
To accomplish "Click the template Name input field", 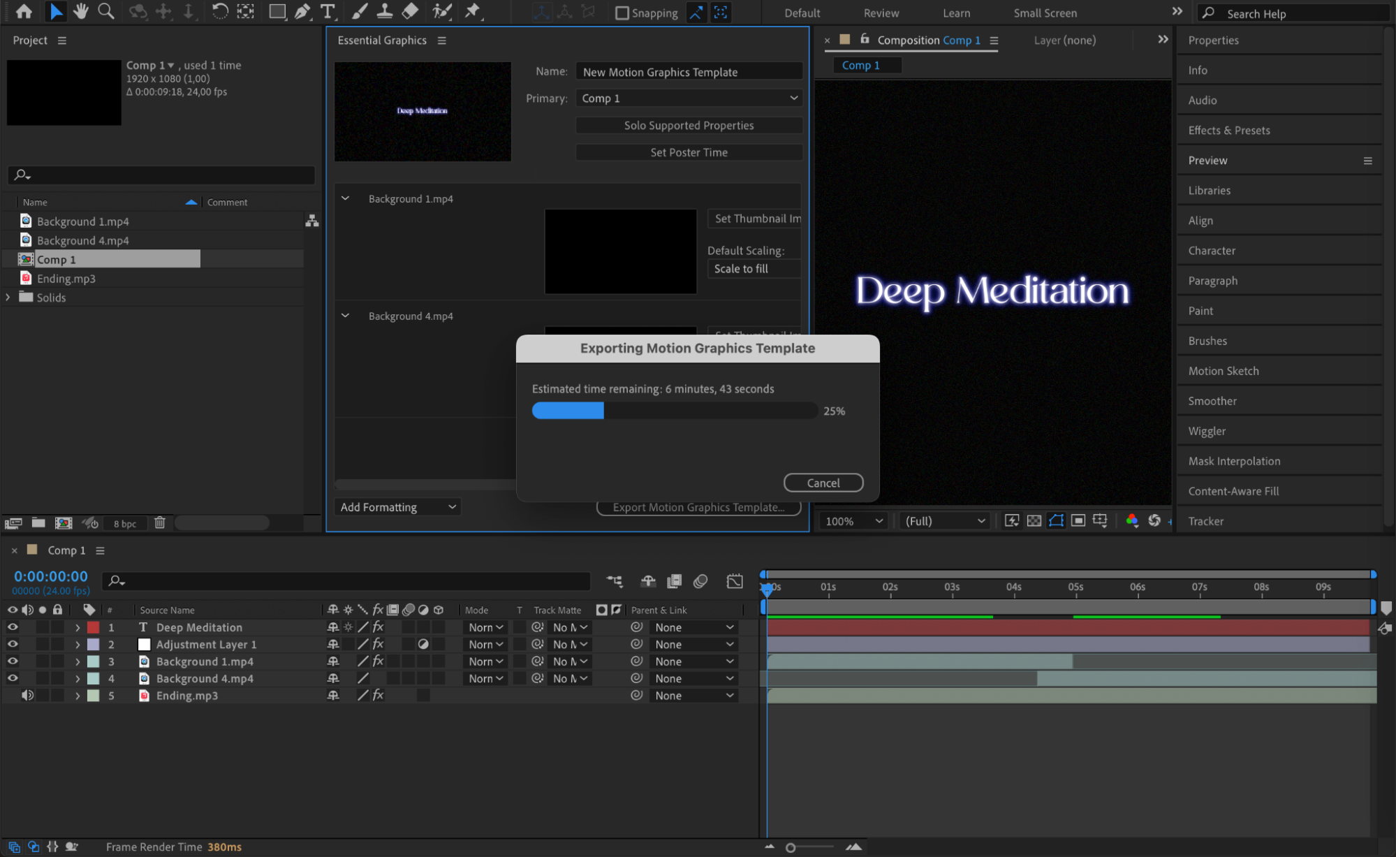I will pyautogui.click(x=689, y=72).
